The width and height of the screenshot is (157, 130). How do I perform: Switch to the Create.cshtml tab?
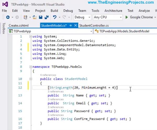click(x=19, y=26)
